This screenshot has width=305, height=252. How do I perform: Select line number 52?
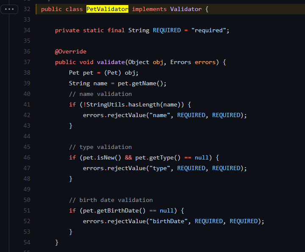pos(27,221)
